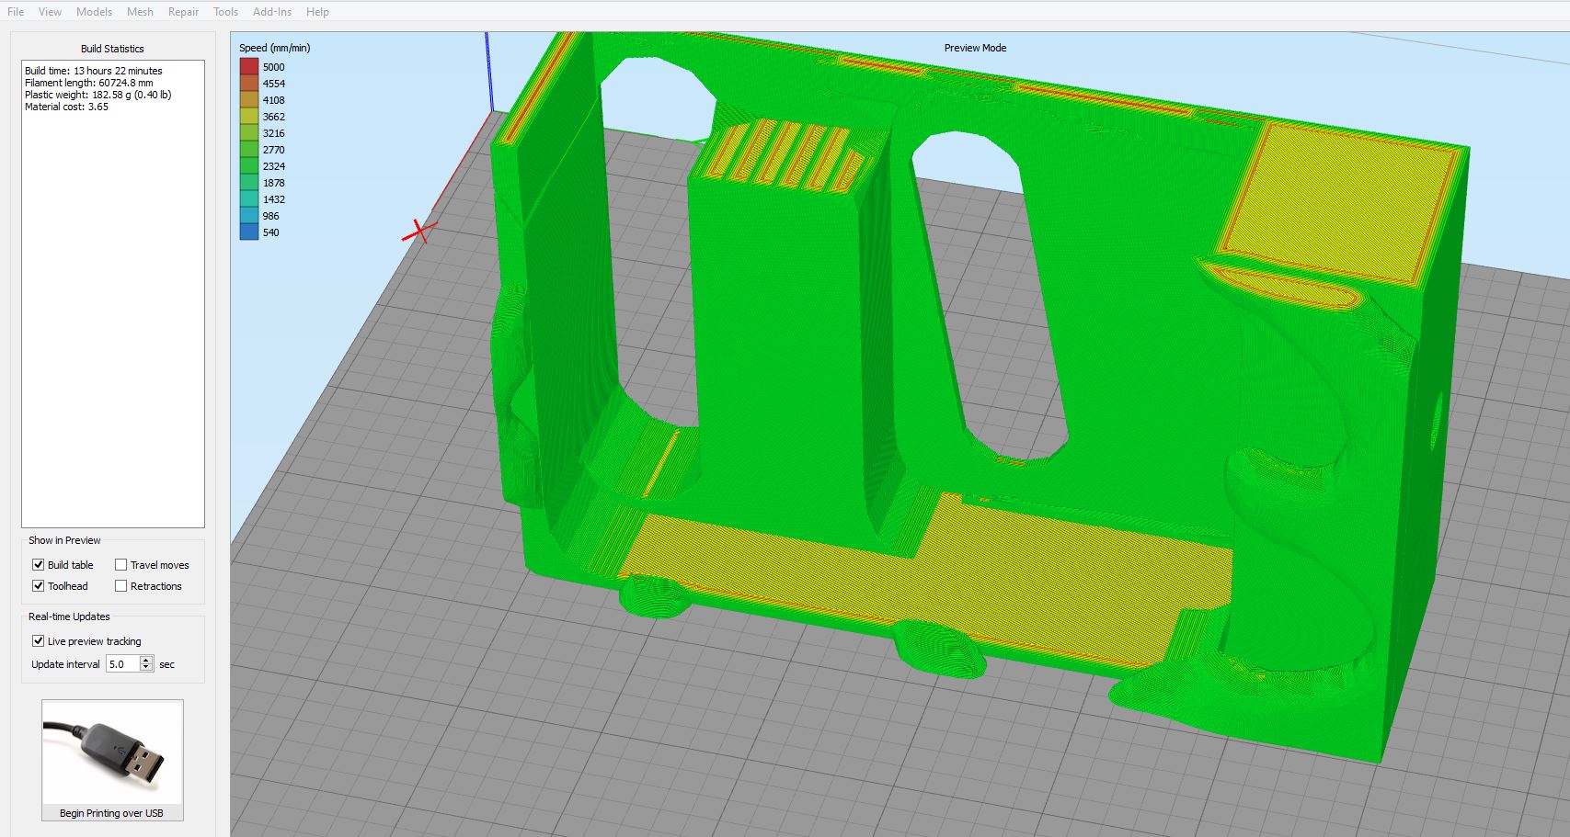Open the Repair menu

183,12
